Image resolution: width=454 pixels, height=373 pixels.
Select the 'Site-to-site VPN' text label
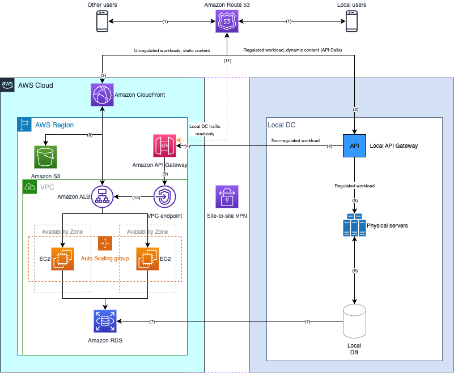coord(227,216)
